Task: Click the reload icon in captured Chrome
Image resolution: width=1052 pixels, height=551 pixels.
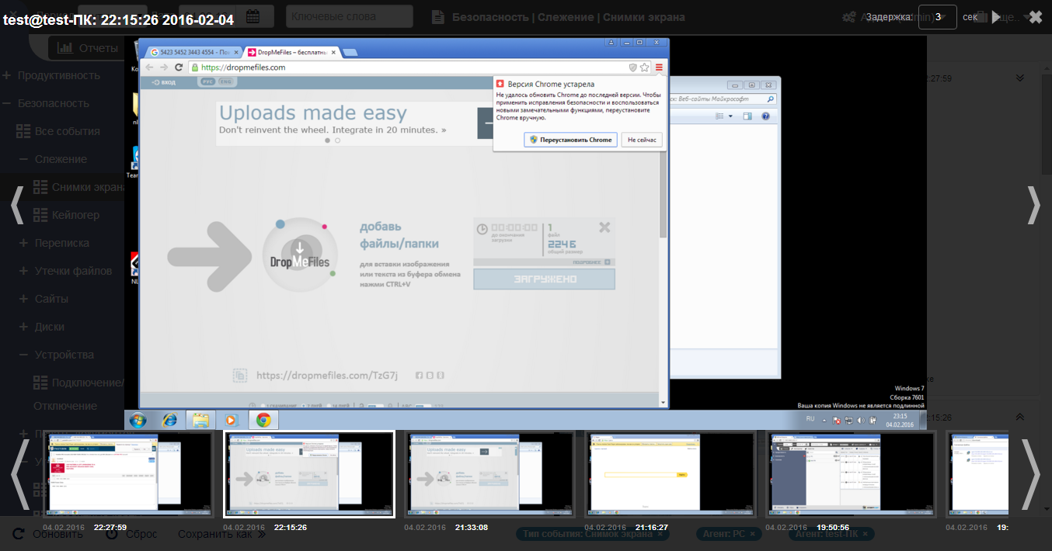Action: (x=179, y=68)
